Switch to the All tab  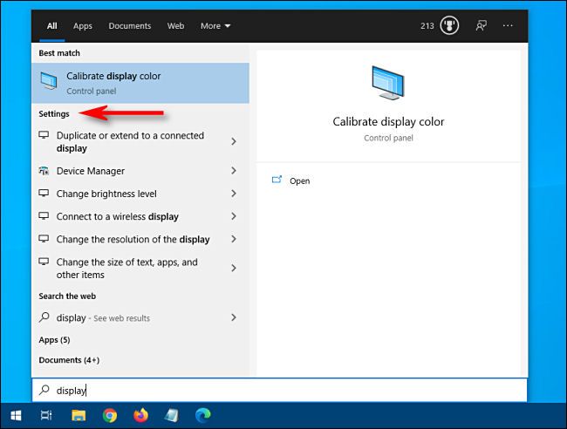(x=51, y=26)
